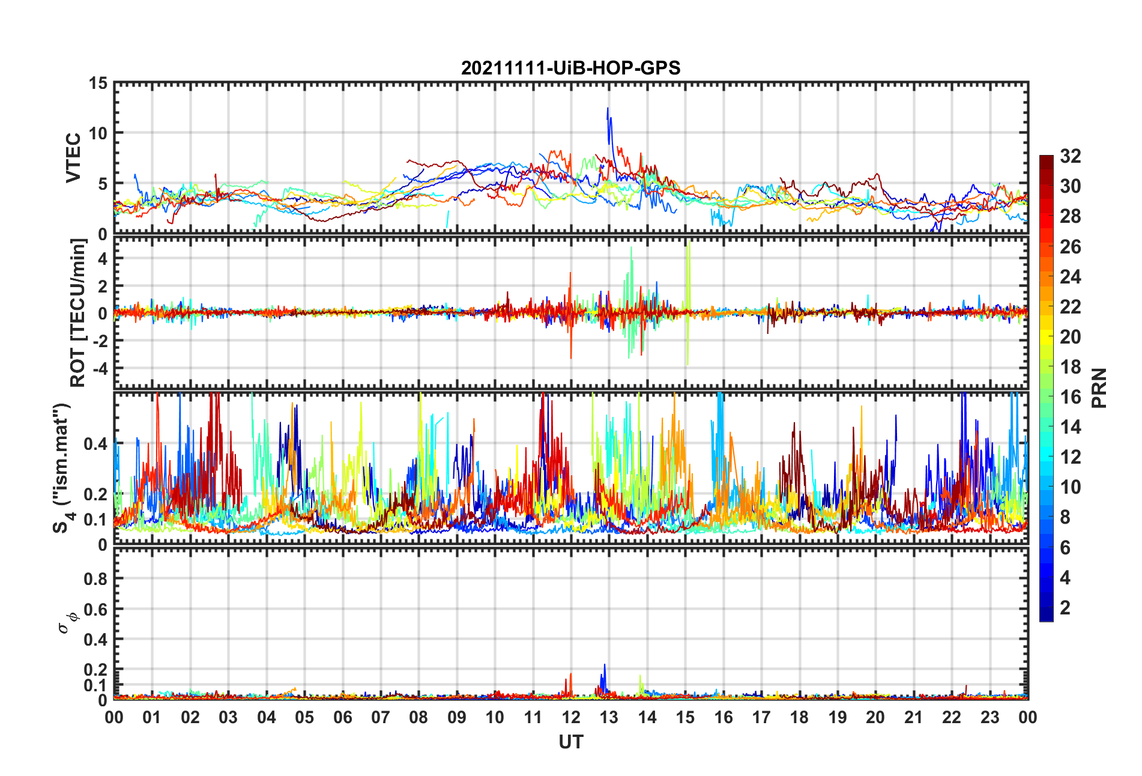
Task: Click the "8" tick on the PRN colorbar
Action: pyautogui.click(x=1065, y=517)
